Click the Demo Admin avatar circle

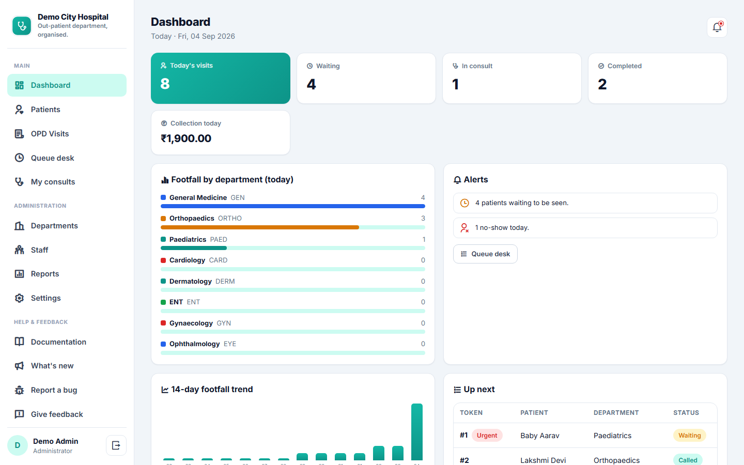point(18,445)
